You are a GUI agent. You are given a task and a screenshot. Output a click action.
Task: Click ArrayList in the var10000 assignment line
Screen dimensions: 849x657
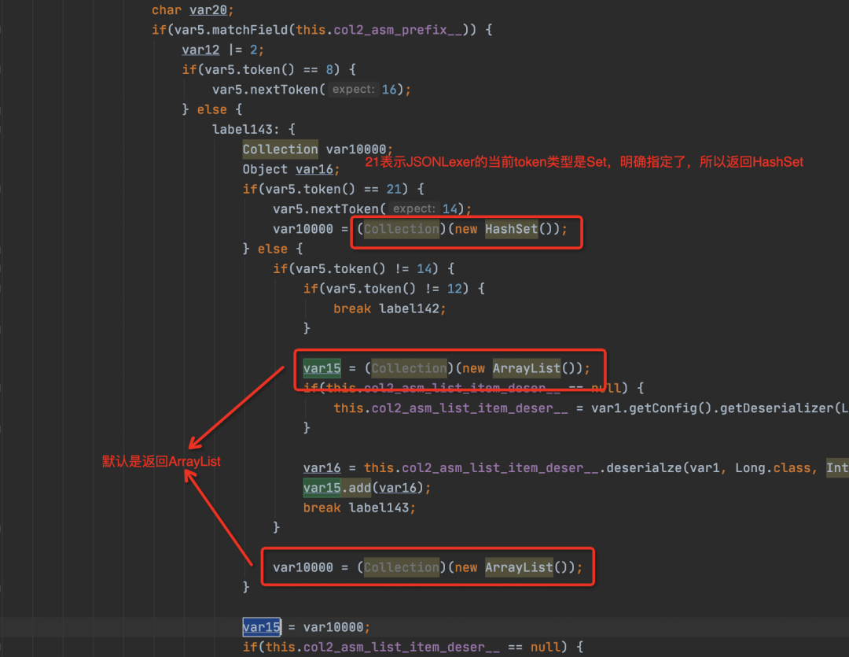point(519,567)
